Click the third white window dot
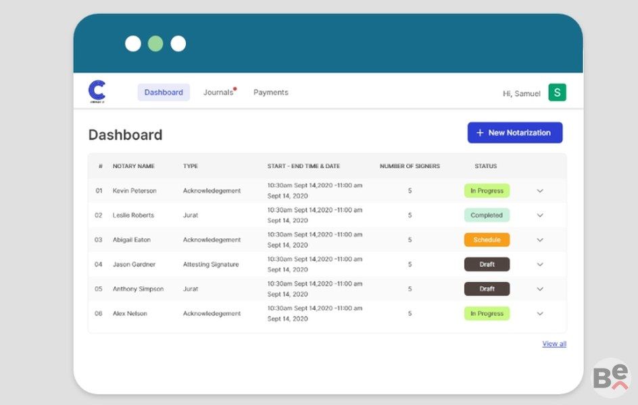Viewport: 638px width, 405px height. point(178,43)
